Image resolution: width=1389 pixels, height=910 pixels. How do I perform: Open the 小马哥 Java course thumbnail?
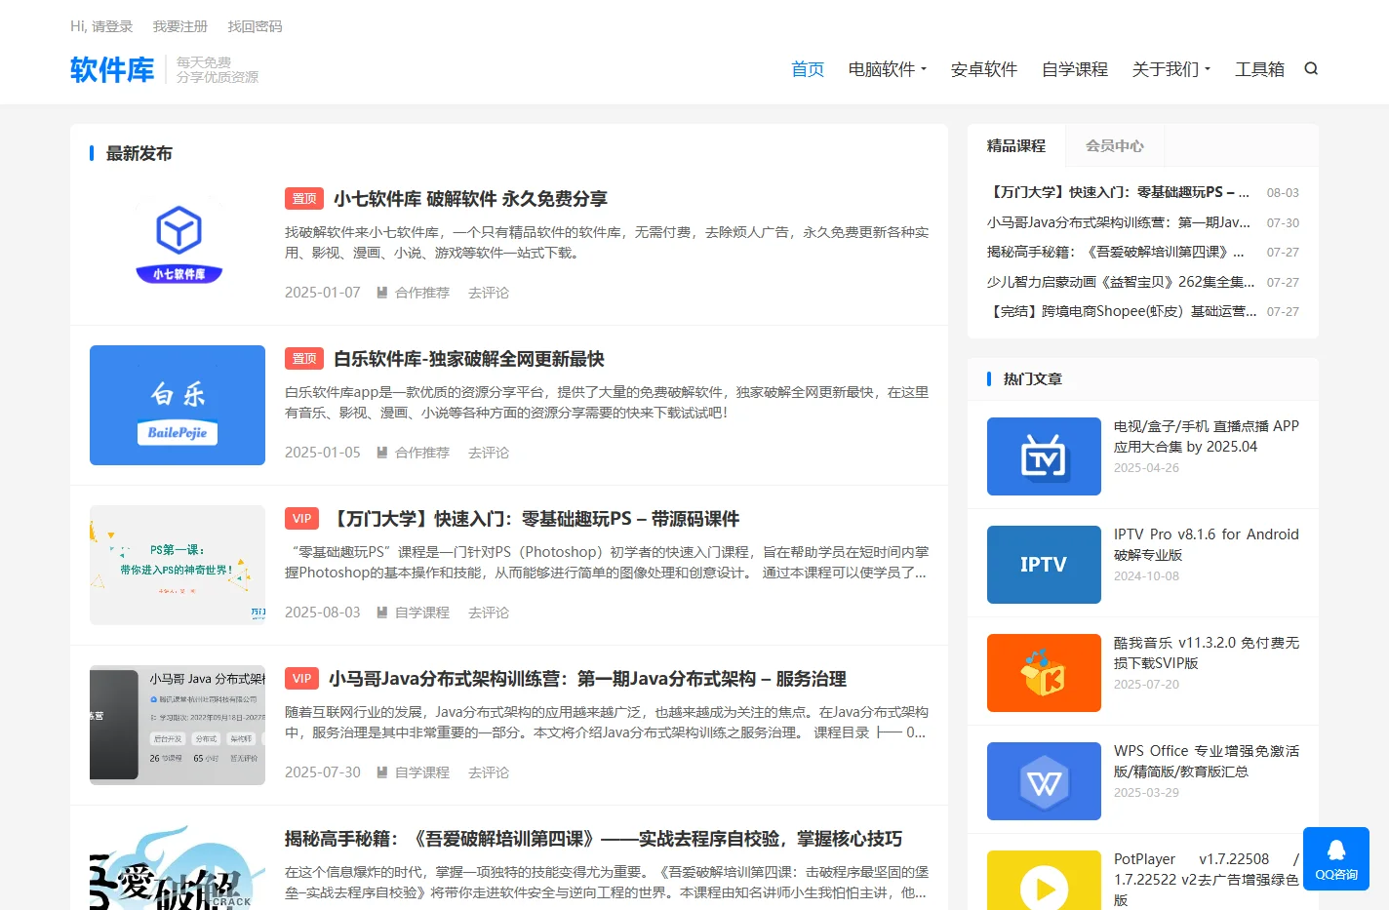178,725
